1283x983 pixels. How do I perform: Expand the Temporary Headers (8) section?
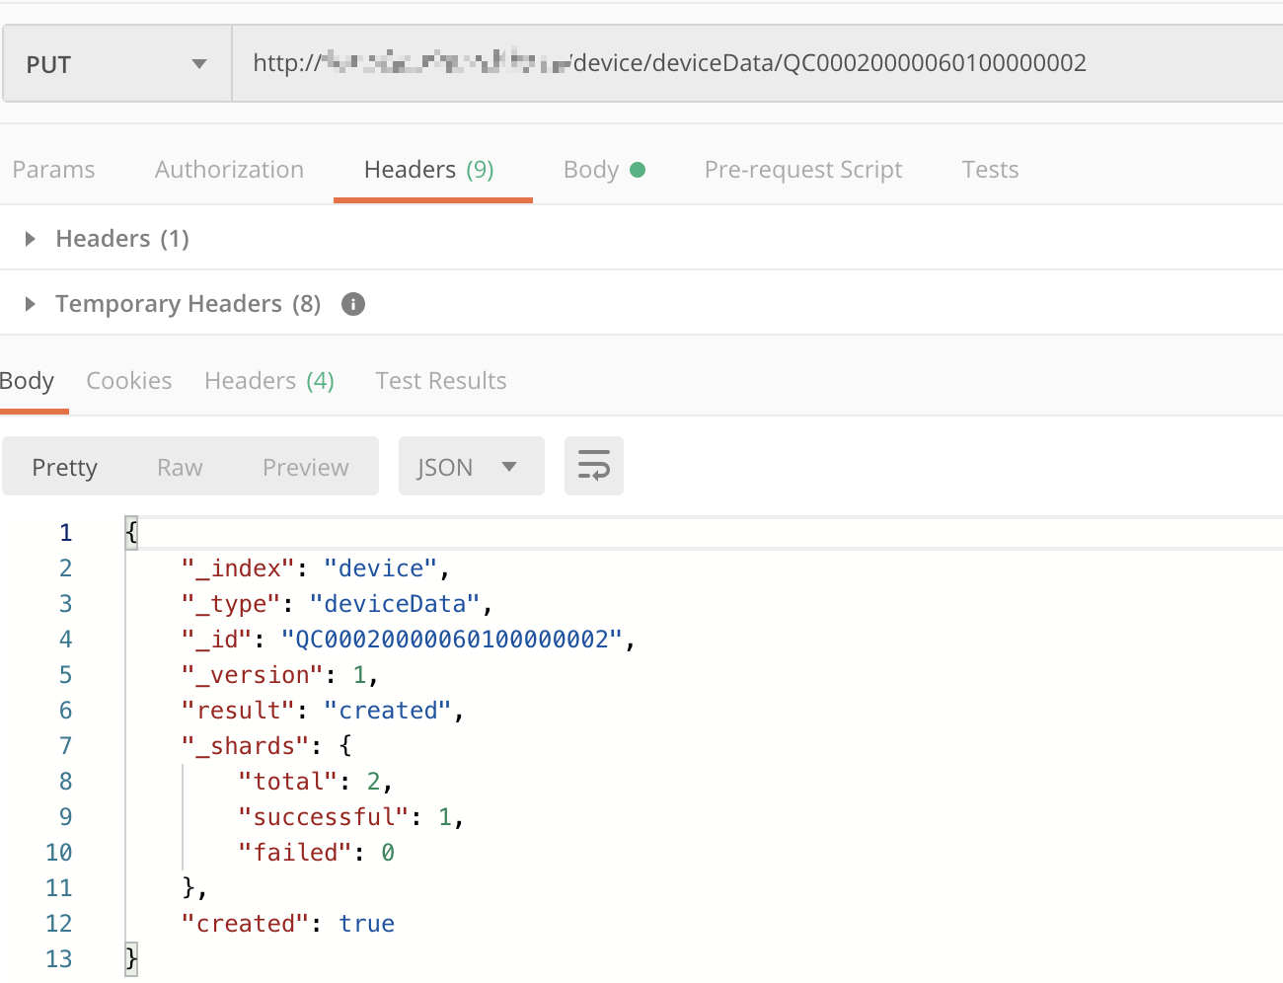(31, 304)
